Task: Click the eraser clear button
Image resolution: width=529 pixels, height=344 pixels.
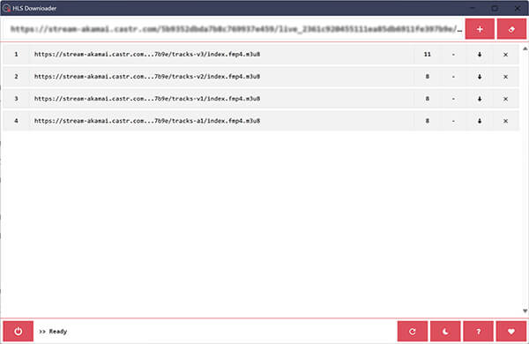Action: pyautogui.click(x=511, y=29)
